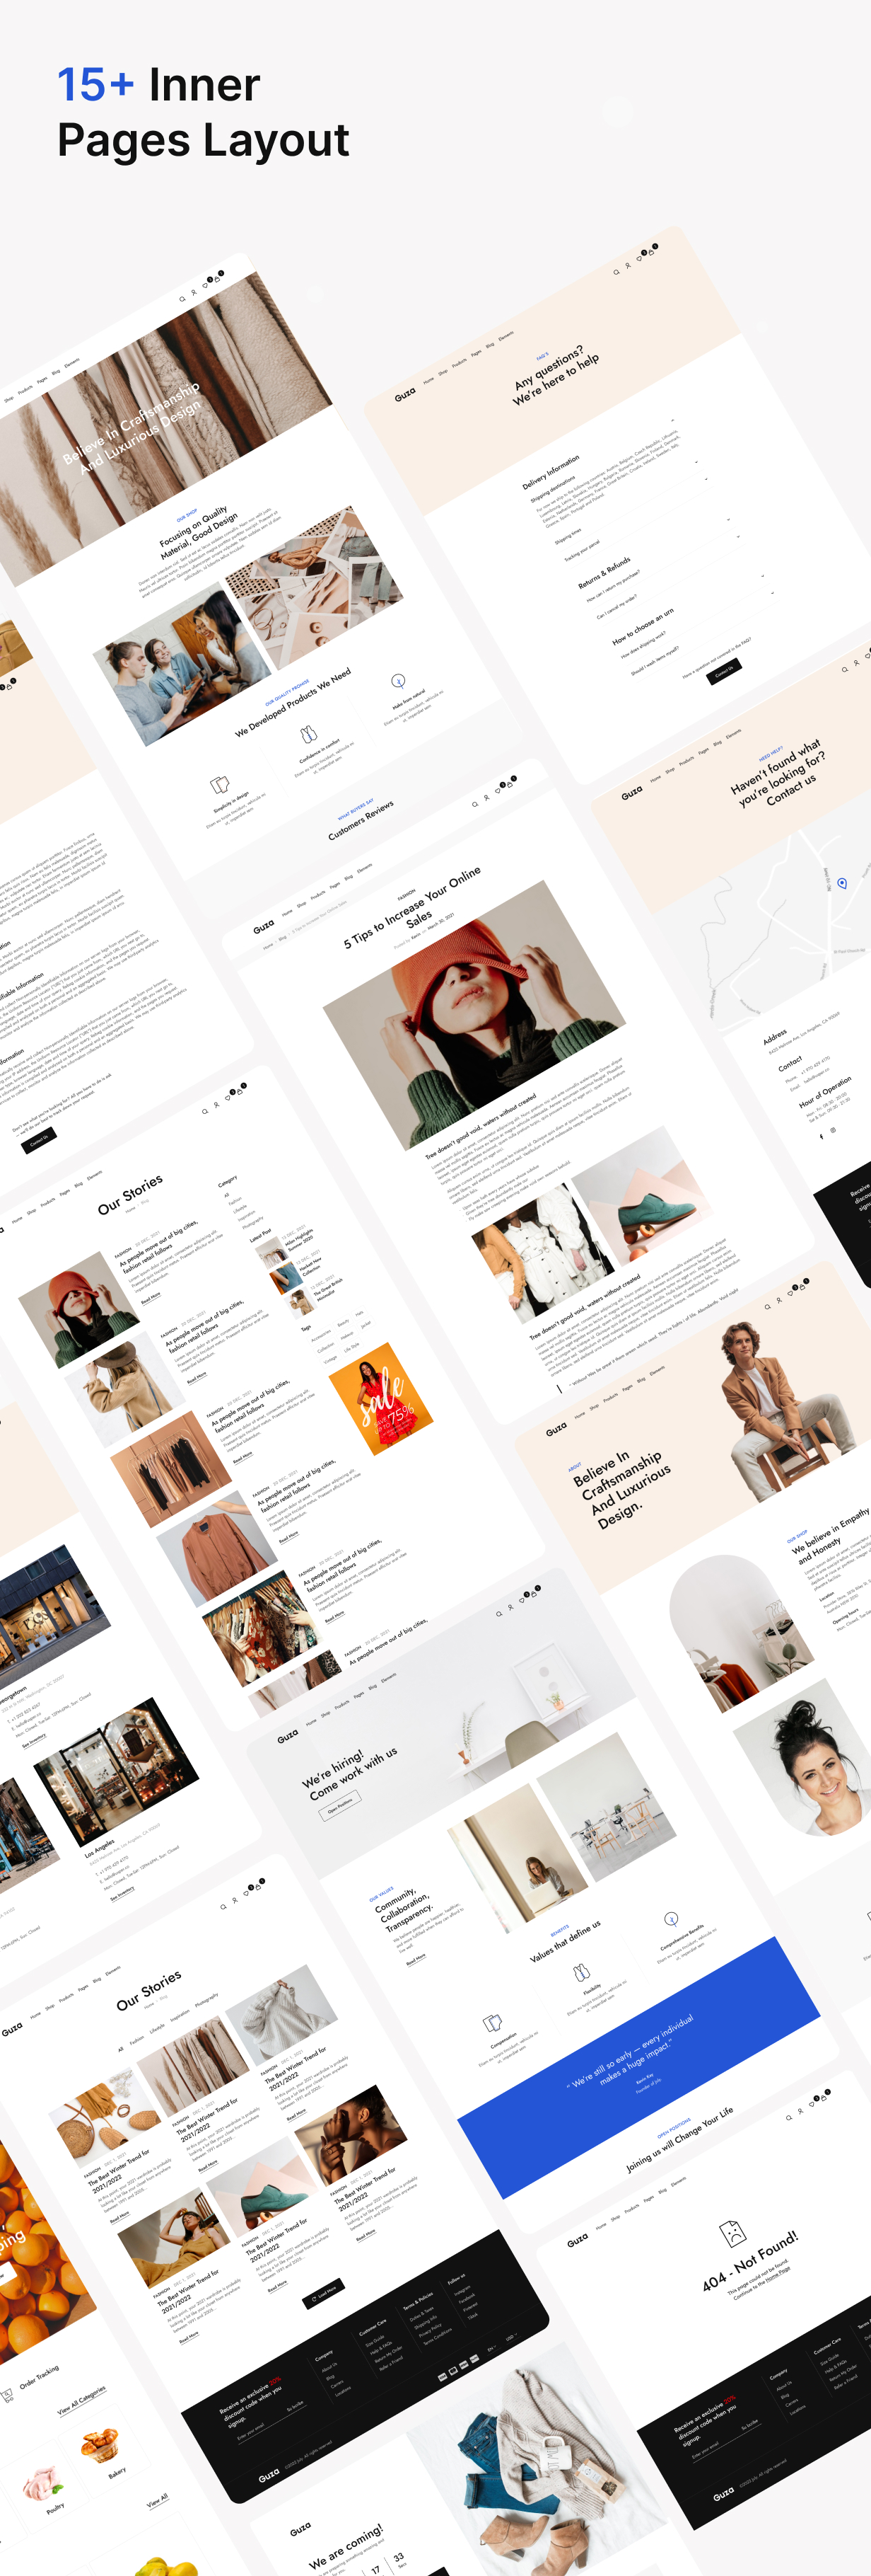The width and height of the screenshot is (871, 2576).
Task: Click the search icon on the man-in-coat About page
Action: point(768,1306)
